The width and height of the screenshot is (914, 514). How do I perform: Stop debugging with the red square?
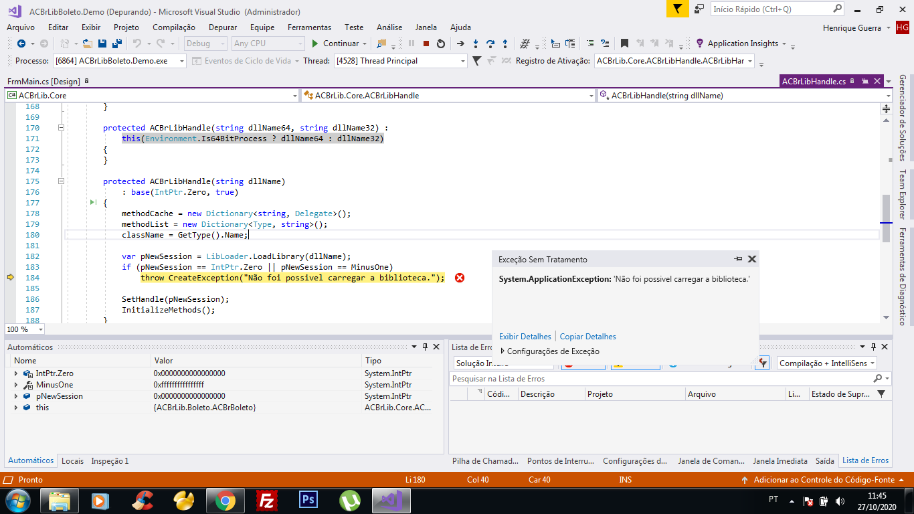click(426, 44)
